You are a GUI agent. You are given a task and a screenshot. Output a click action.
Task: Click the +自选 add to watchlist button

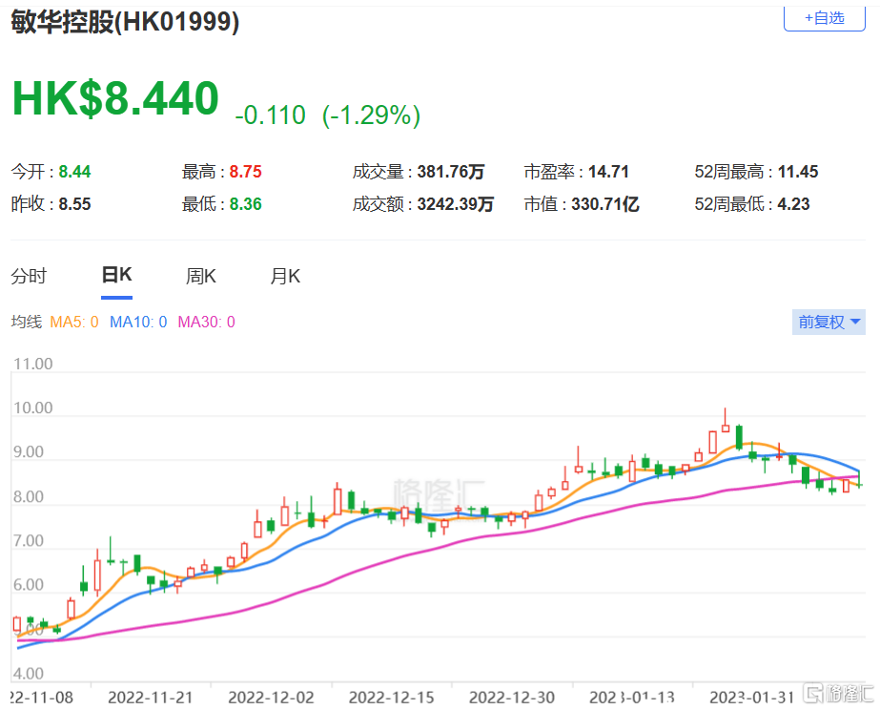coord(824,18)
